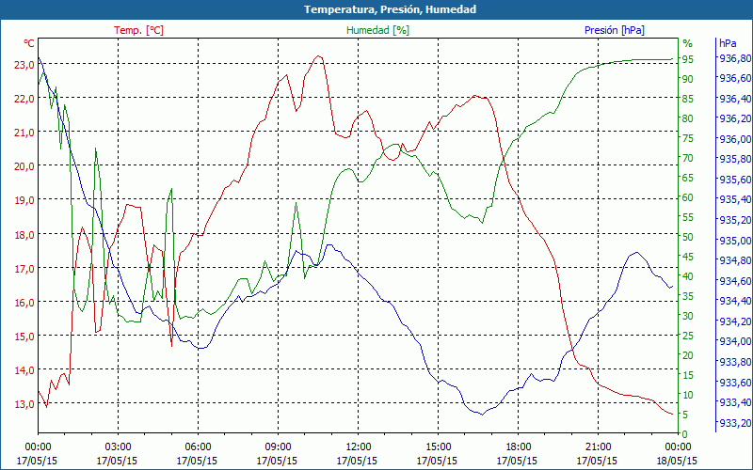The image size is (753, 470).
Task: Click the "20,0" temperature axis value
Action: point(24,166)
